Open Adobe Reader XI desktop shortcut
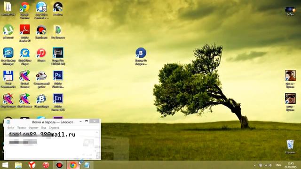The width and height of the screenshot is (301, 169). (x=25, y=33)
